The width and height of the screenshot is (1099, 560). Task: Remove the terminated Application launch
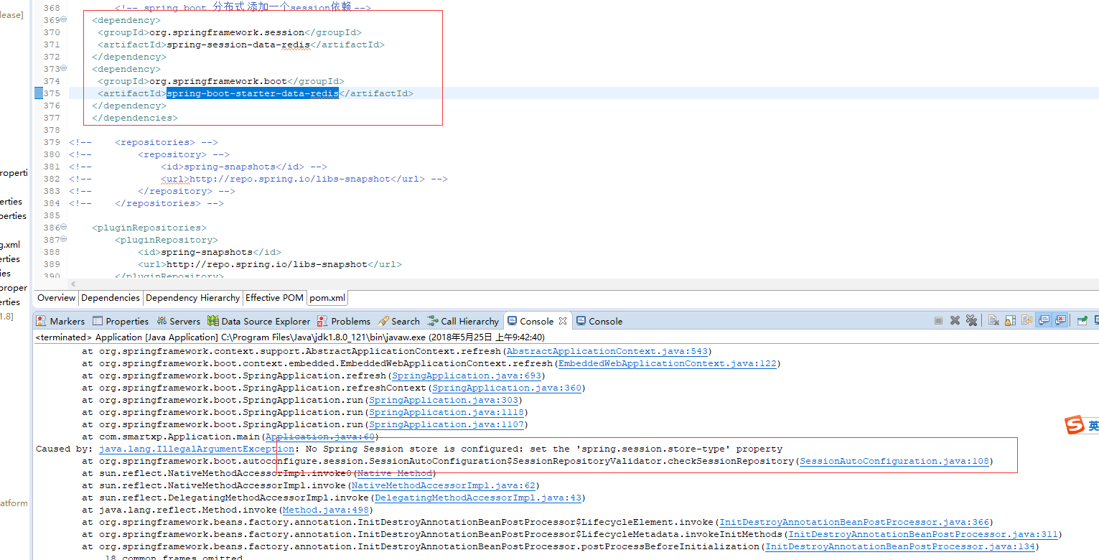955,320
